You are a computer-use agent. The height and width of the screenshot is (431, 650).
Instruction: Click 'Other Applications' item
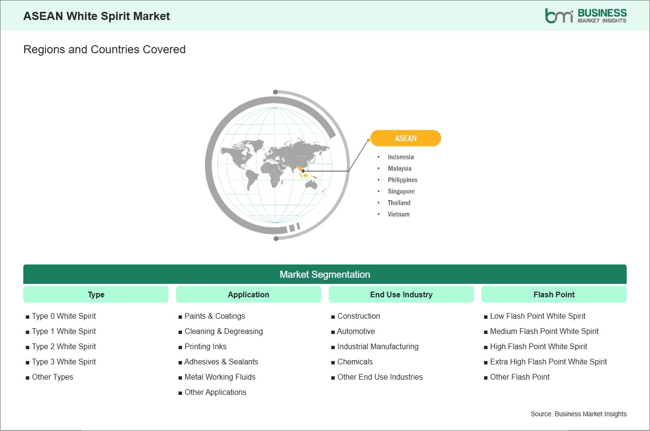216,392
